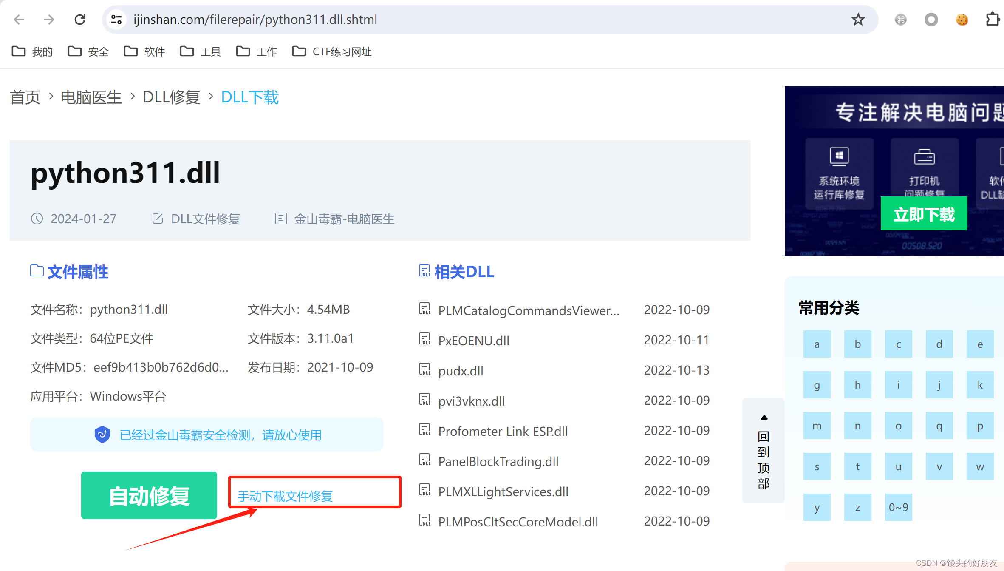The height and width of the screenshot is (571, 1004).
Task: Click the browser reload page icon
Action: [80, 20]
